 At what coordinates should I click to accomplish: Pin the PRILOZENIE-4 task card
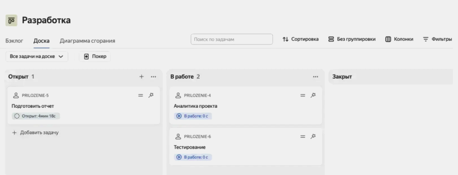tap(313, 95)
